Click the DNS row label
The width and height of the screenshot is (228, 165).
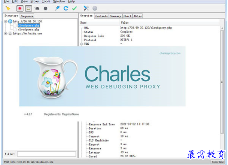pyautogui.click(x=91, y=133)
